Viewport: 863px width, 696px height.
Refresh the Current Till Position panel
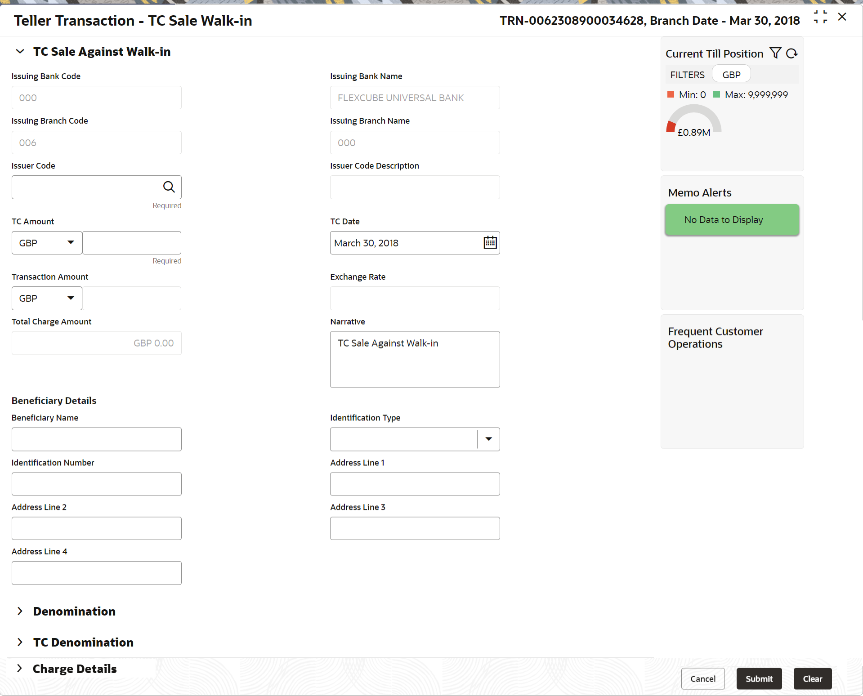791,54
